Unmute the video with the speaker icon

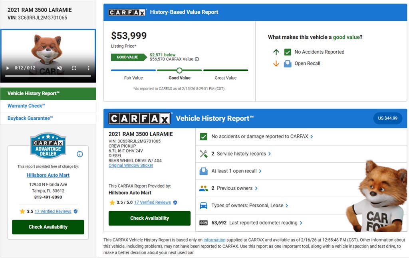pos(60,68)
